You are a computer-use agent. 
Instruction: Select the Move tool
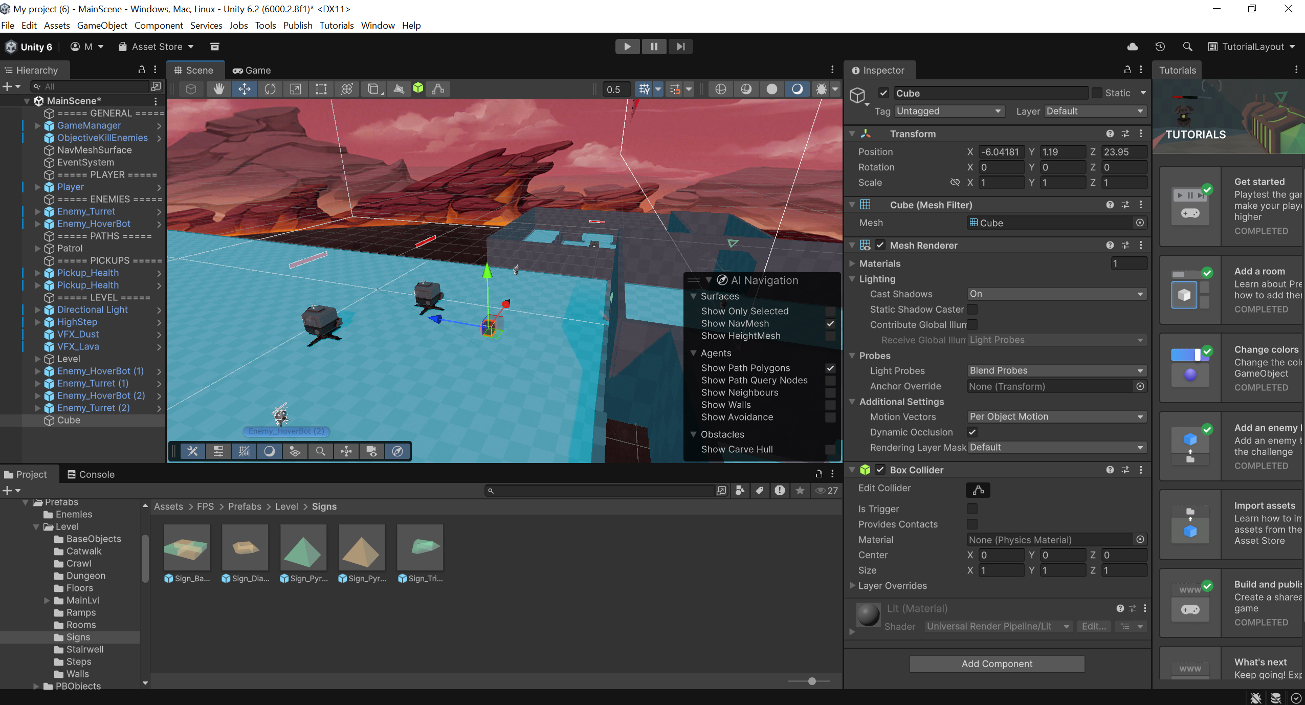click(245, 89)
